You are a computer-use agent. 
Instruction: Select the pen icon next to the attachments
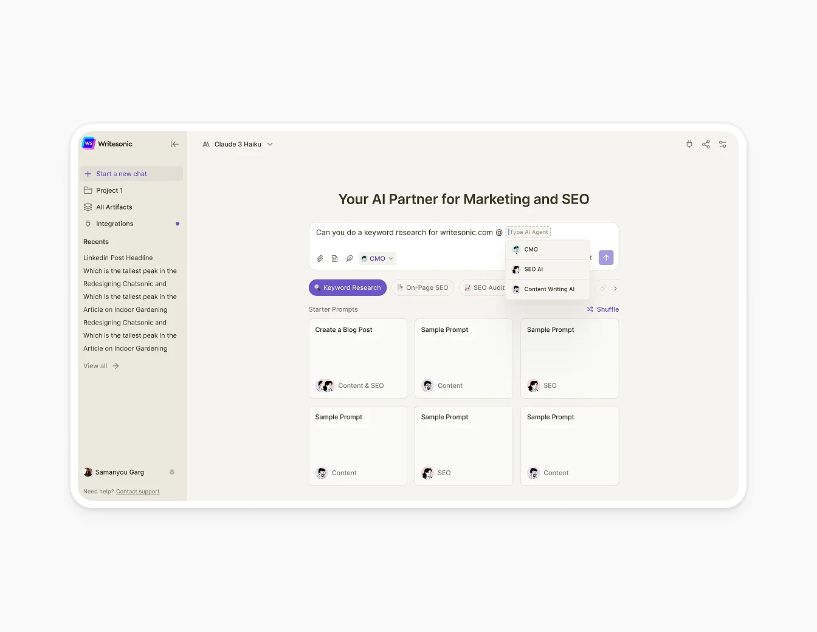coord(349,258)
